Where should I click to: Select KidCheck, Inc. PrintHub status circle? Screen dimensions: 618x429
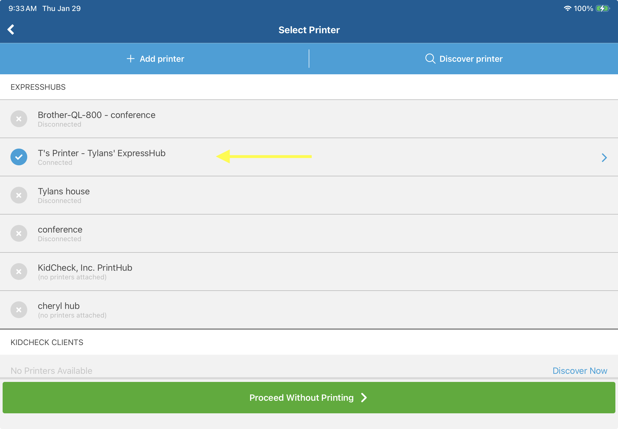click(19, 272)
